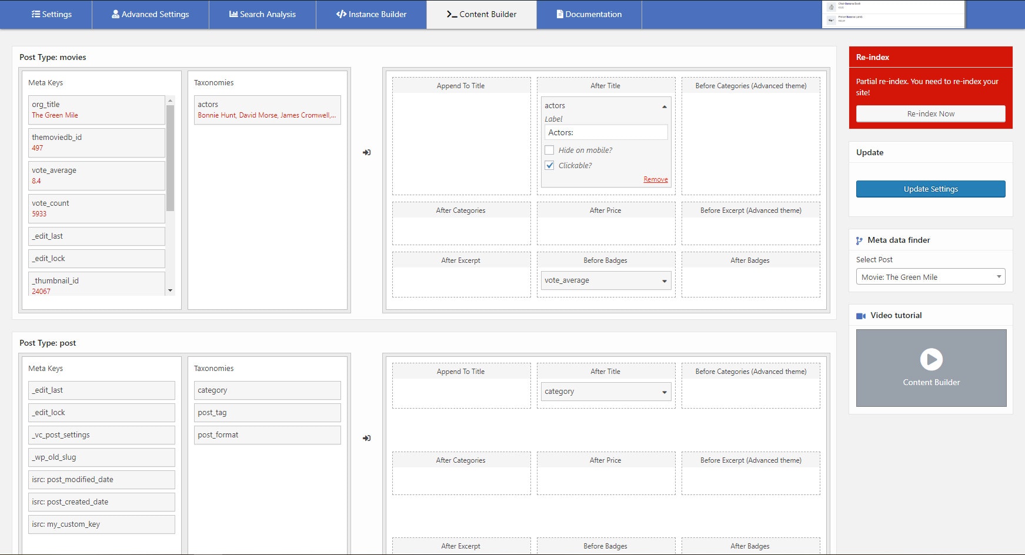Image resolution: width=1025 pixels, height=555 pixels.
Task: Select the post_tag taxonomy
Action: click(268, 413)
